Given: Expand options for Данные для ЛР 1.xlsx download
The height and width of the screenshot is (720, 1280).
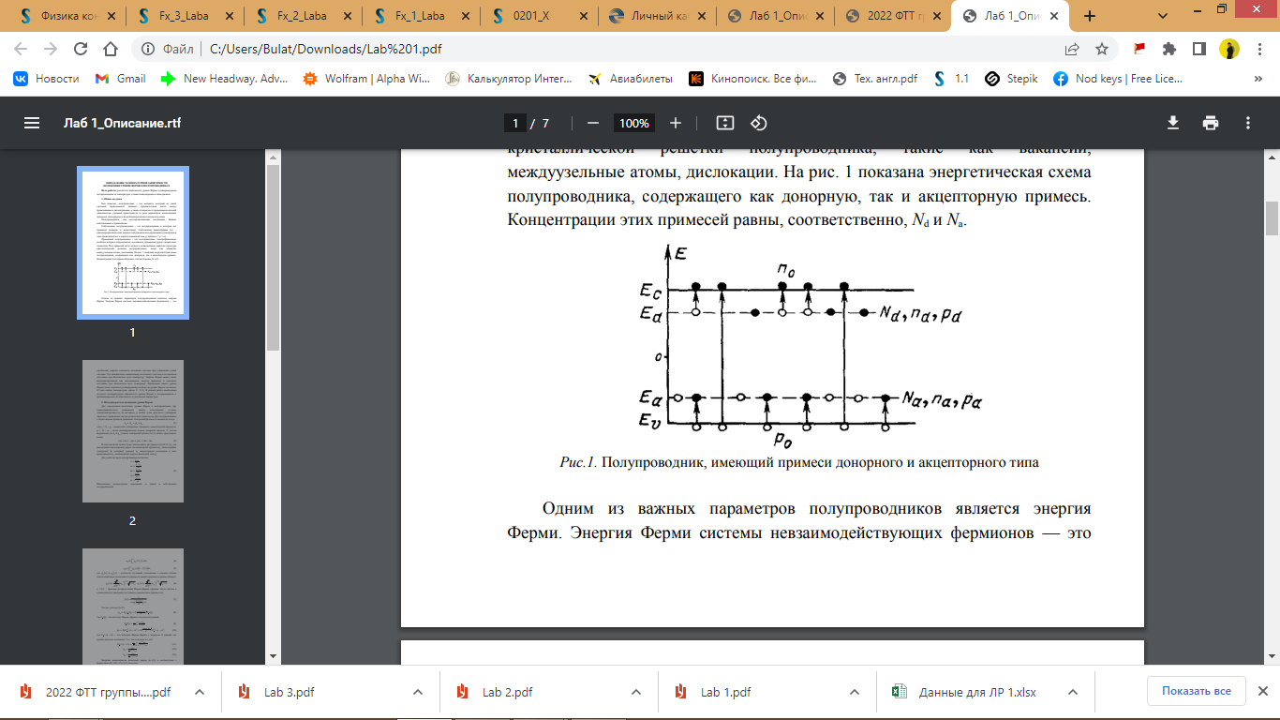Looking at the screenshot, I should [1073, 692].
